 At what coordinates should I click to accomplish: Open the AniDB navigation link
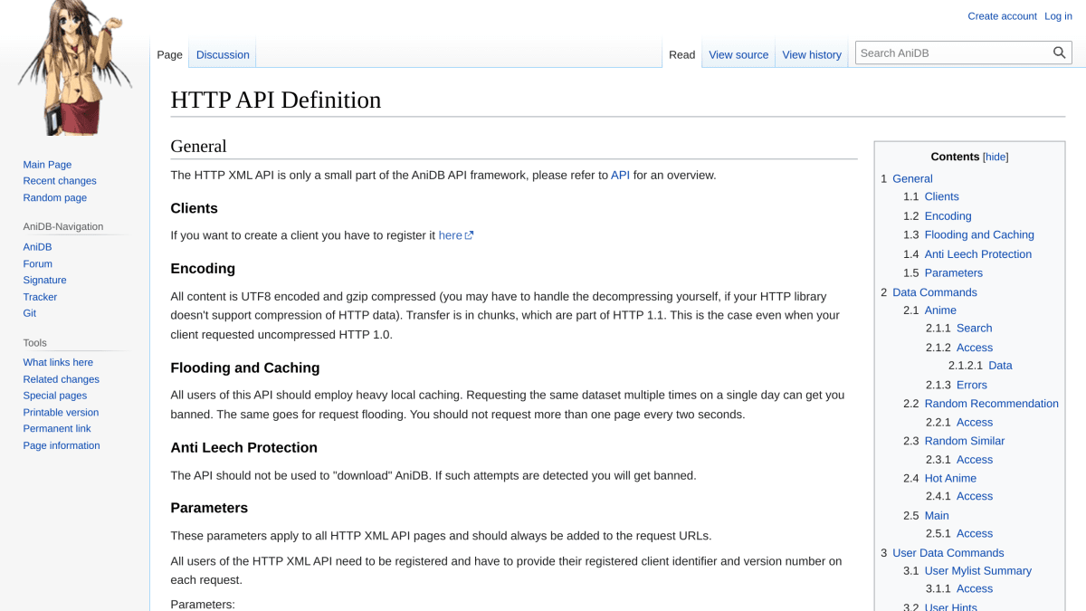(37, 247)
